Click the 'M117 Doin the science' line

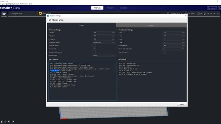pos(59,87)
